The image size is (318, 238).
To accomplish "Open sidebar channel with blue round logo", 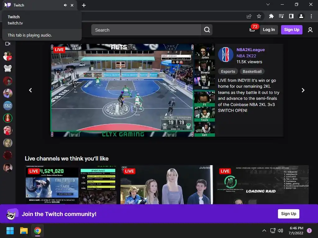I will tap(8, 106).
